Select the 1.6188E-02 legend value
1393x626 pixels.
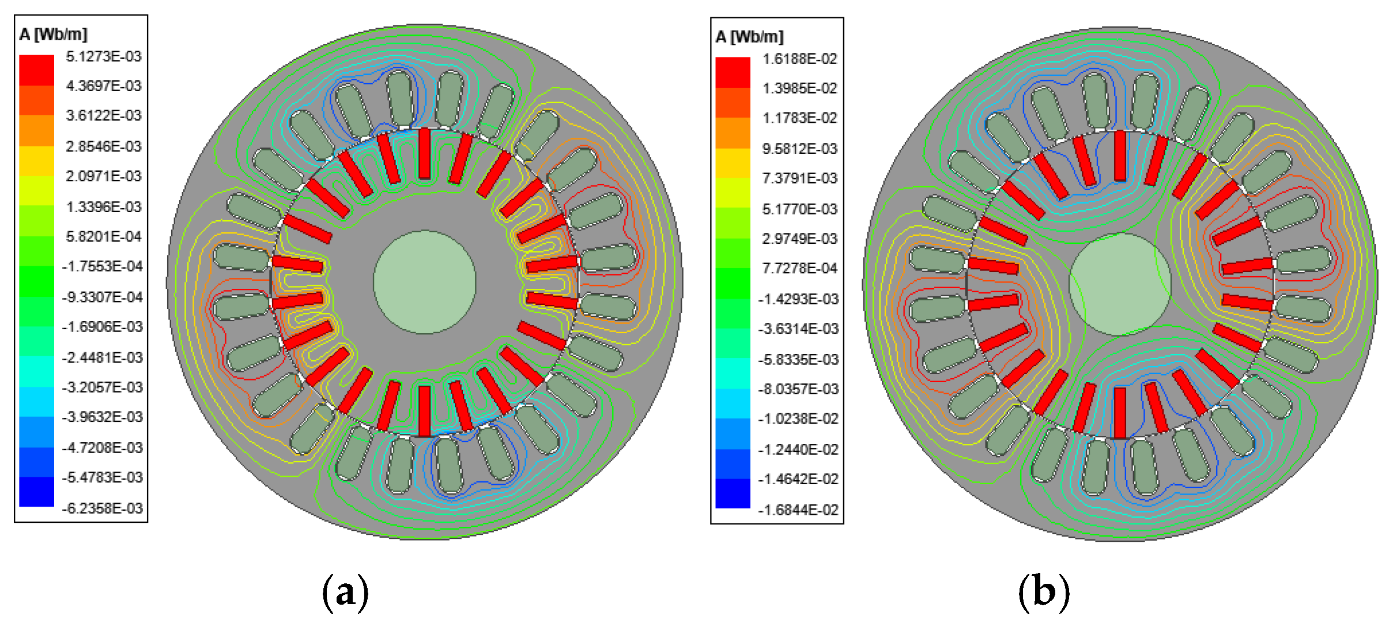point(799,59)
